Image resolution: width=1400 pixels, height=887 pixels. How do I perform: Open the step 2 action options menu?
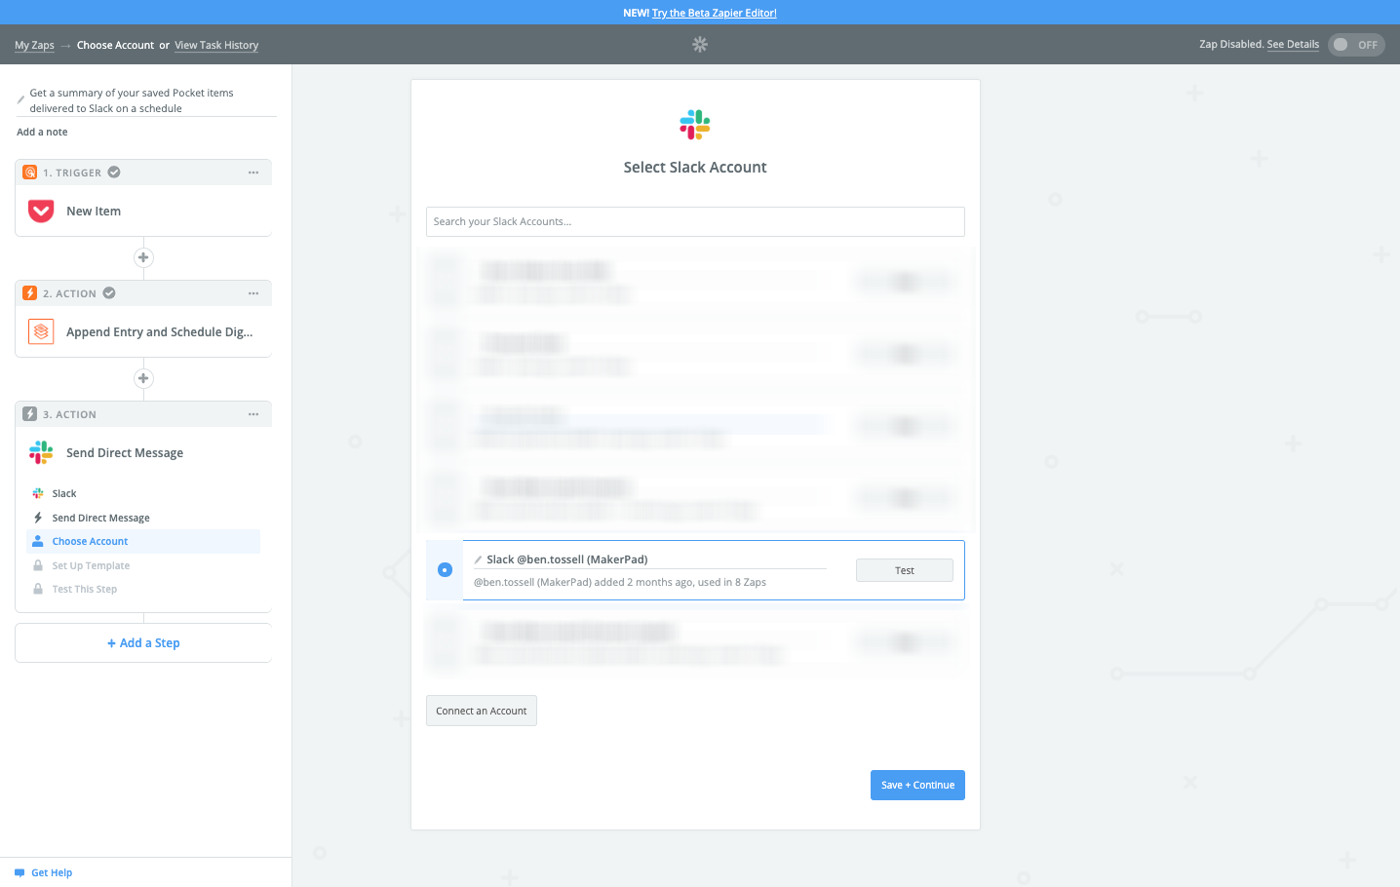(253, 293)
